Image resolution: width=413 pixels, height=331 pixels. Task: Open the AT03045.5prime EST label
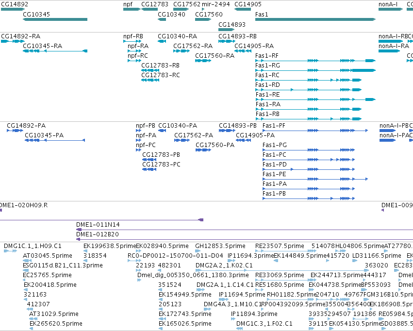pyautogui.click(x=48, y=255)
